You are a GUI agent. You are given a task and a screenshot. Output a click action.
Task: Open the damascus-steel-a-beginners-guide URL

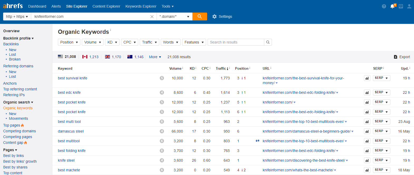(x=307, y=131)
